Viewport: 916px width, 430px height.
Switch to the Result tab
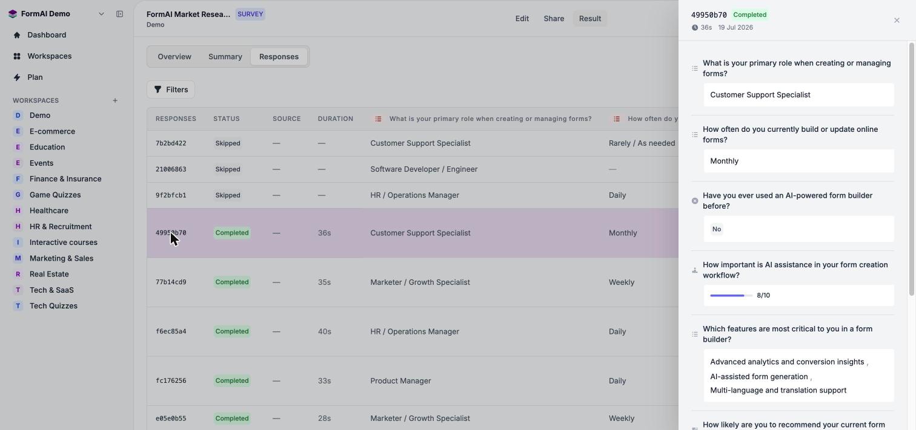click(x=590, y=19)
